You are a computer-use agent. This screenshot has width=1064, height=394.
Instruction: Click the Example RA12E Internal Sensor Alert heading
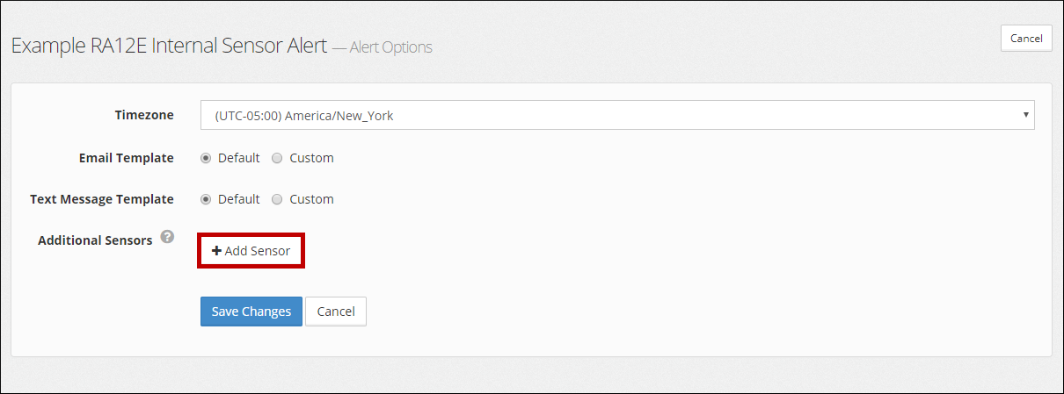(x=169, y=47)
